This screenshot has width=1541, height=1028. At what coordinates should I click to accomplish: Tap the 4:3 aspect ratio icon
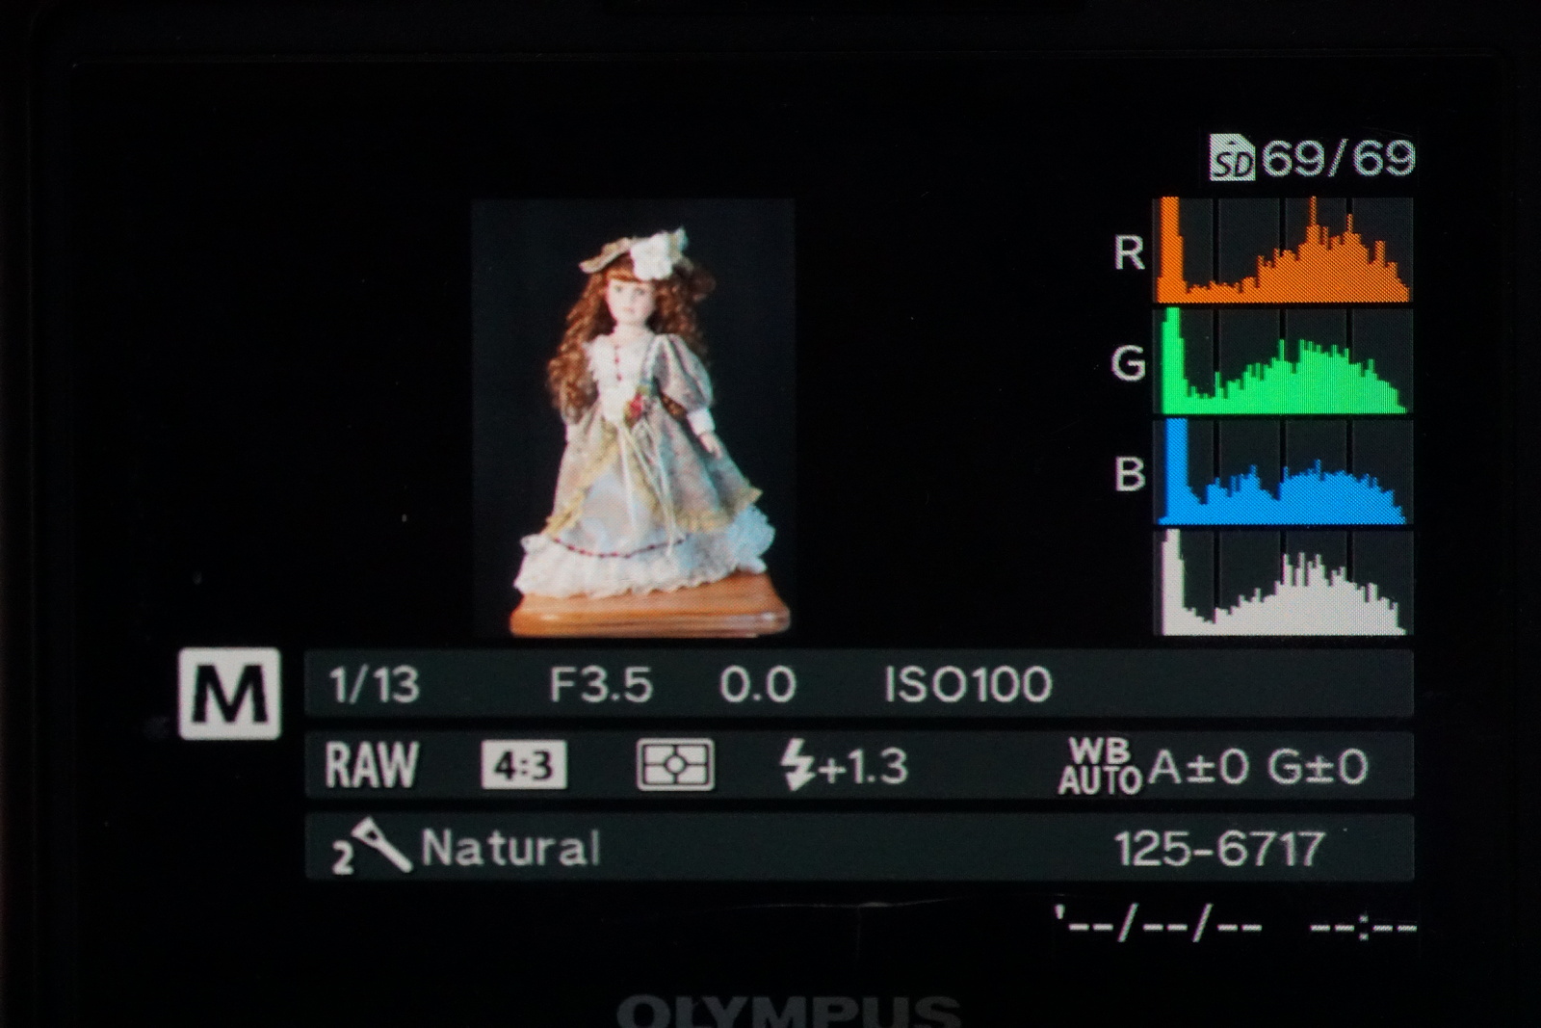[524, 766]
